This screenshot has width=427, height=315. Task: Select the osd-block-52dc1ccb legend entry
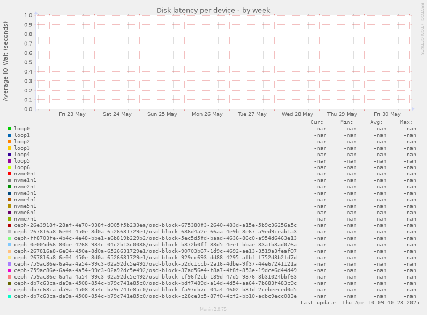(x=155, y=264)
